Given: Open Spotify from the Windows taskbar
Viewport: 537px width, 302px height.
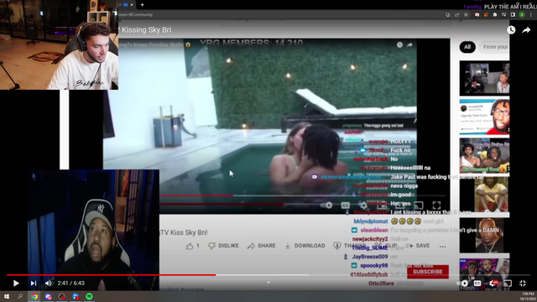Looking at the screenshot, I should tap(89, 296).
